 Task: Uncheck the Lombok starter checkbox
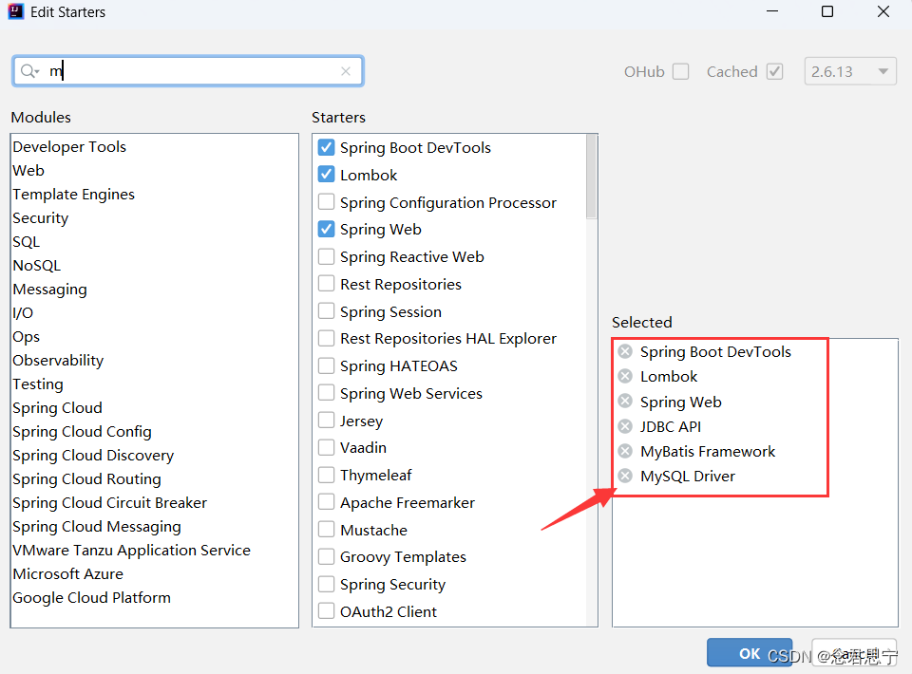(326, 175)
